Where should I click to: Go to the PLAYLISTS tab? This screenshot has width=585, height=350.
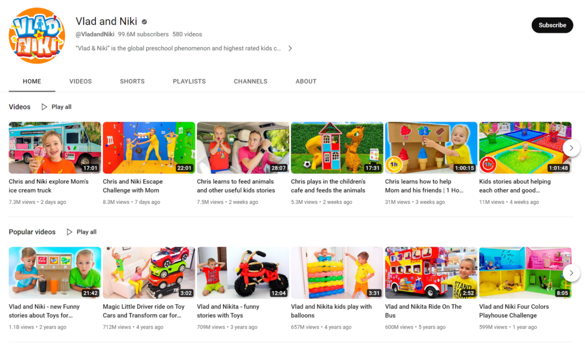(x=189, y=81)
